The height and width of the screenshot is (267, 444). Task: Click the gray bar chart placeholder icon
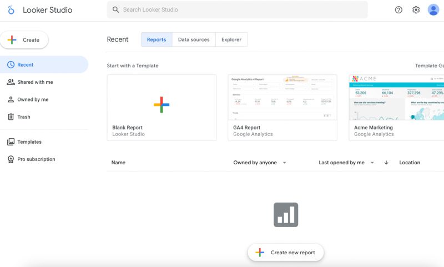click(x=286, y=215)
